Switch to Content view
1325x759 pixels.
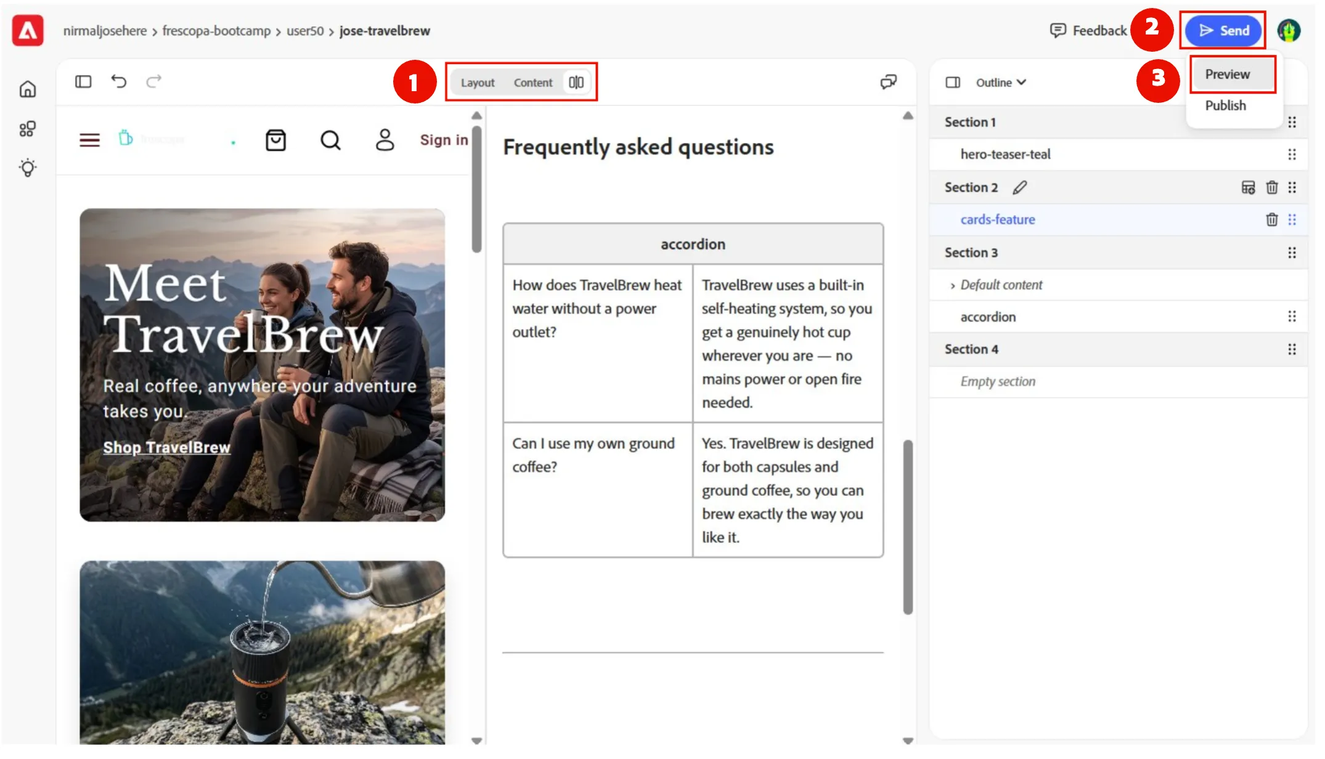533,83
